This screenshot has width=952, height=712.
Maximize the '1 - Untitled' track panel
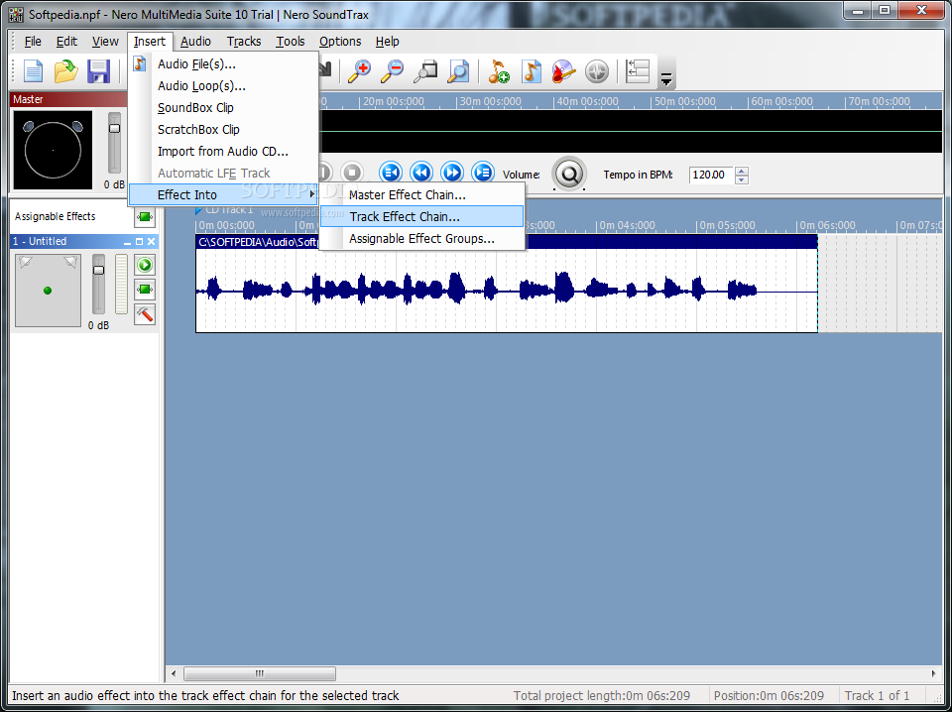pyautogui.click(x=139, y=242)
